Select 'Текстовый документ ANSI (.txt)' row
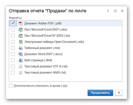The width and height of the screenshot is (133, 105). [x=65, y=72]
